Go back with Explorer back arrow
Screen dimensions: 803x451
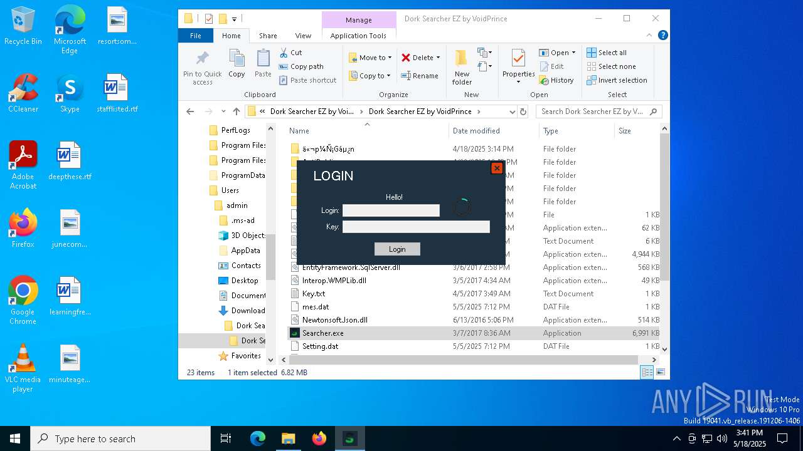coord(190,111)
